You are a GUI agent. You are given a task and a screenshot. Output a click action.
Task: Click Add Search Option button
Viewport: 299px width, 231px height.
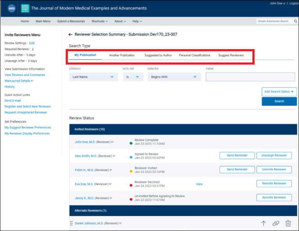point(279,92)
